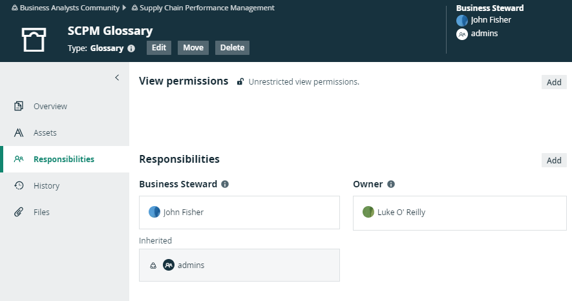Image resolution: width=572 pixels, height=301 pixels.
Task: Open Business Analysts Community breadcrumb link
Action: [69, 8]
